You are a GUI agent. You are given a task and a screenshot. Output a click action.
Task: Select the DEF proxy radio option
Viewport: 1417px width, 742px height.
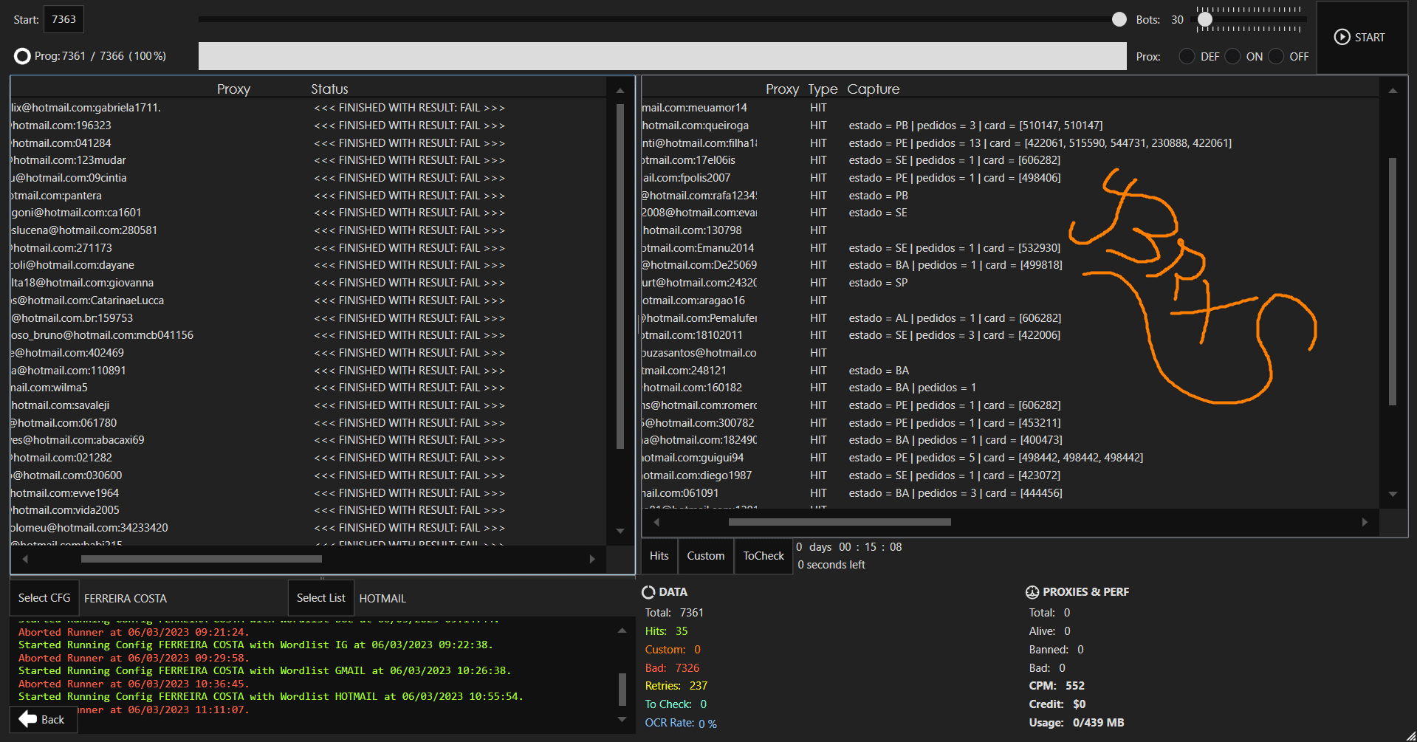point(1187,57)
